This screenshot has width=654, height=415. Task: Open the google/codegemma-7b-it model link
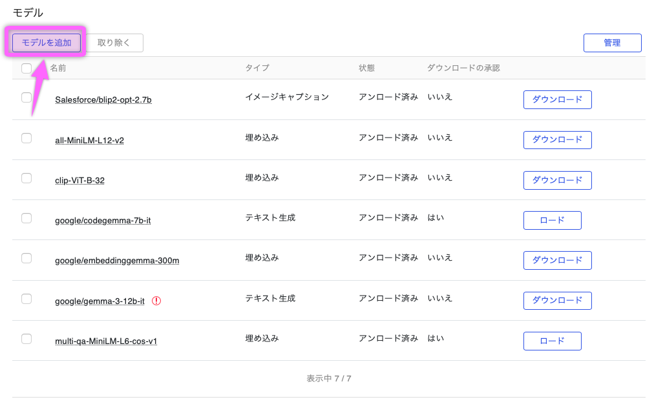coord(103,220)
